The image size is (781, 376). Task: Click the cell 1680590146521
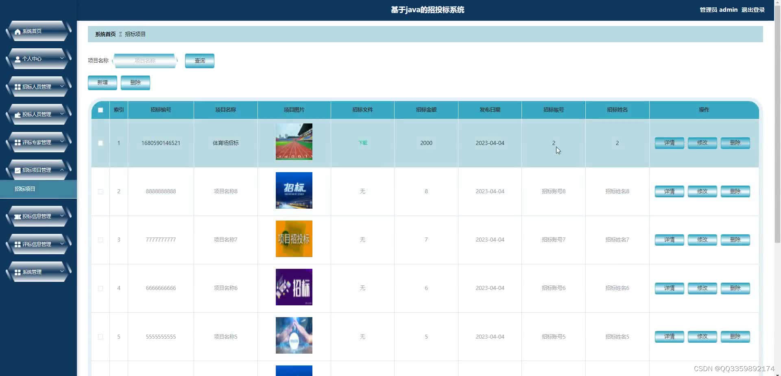click(161, 143)
